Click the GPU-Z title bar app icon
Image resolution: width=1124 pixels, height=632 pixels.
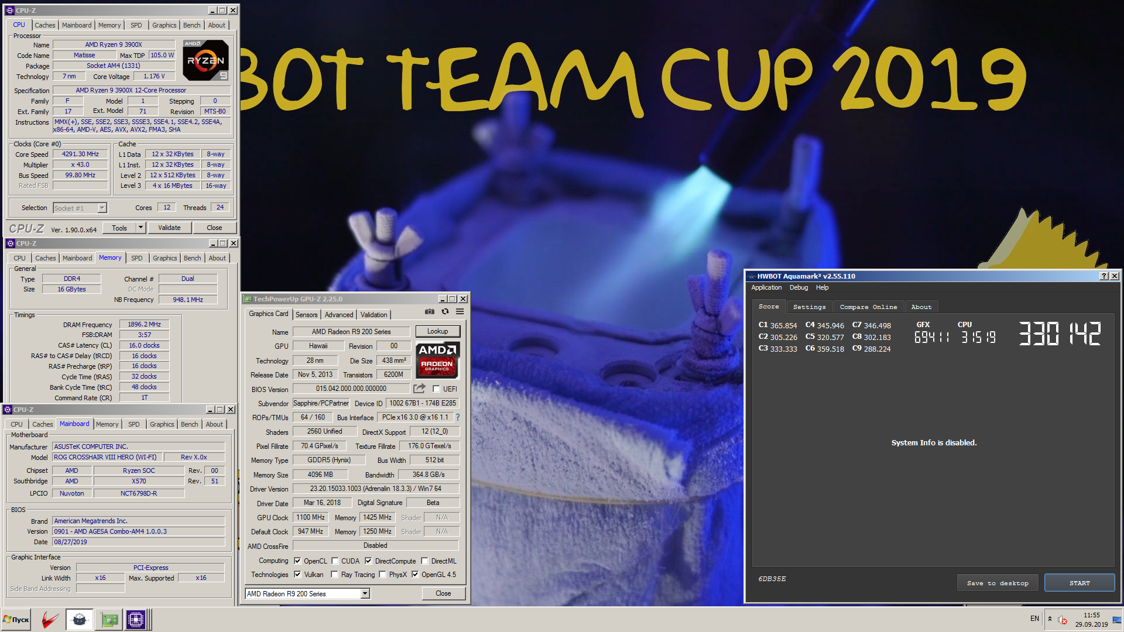pos(248,299)
